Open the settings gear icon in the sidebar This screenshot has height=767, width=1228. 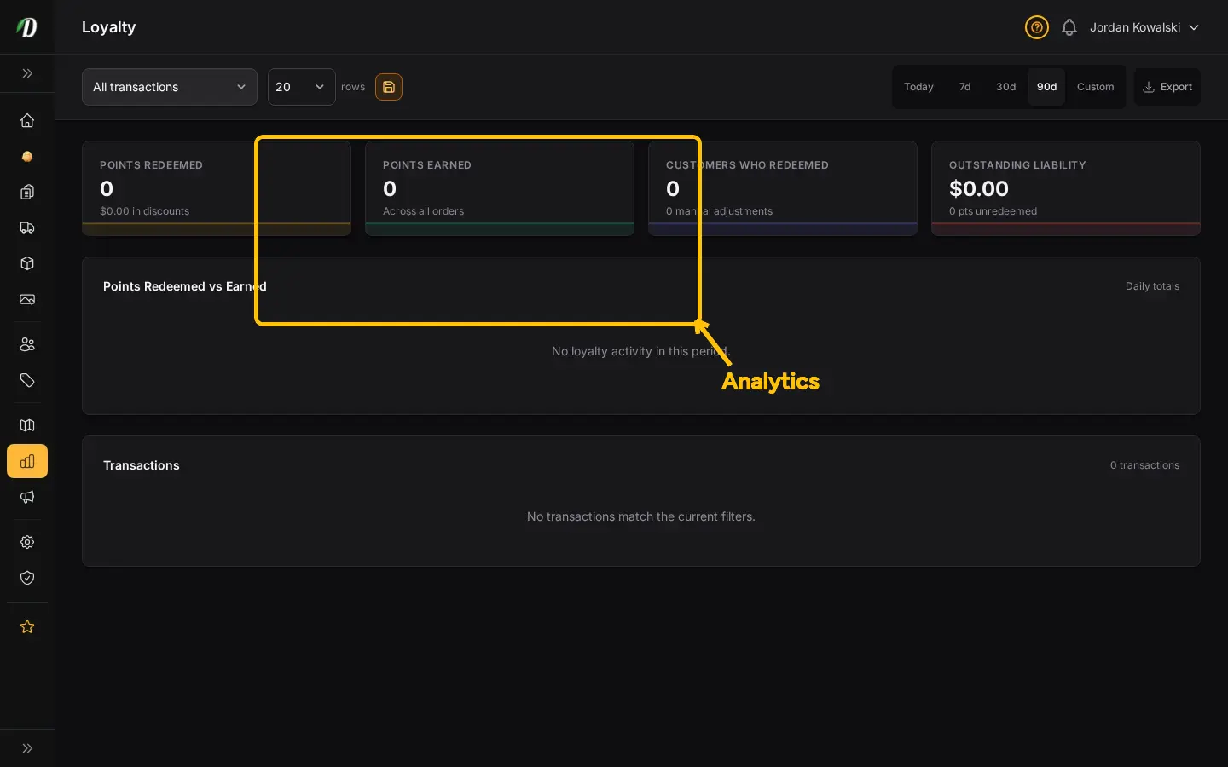[x=27, y=542]
